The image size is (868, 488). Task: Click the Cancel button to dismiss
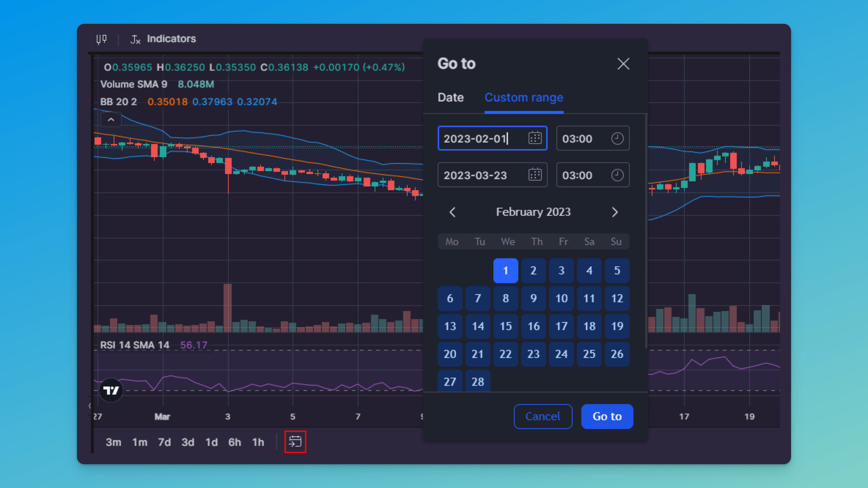542,416
